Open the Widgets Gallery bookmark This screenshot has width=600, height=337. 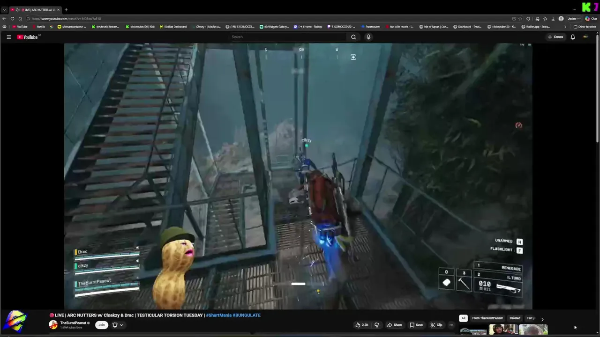[274, 27]
